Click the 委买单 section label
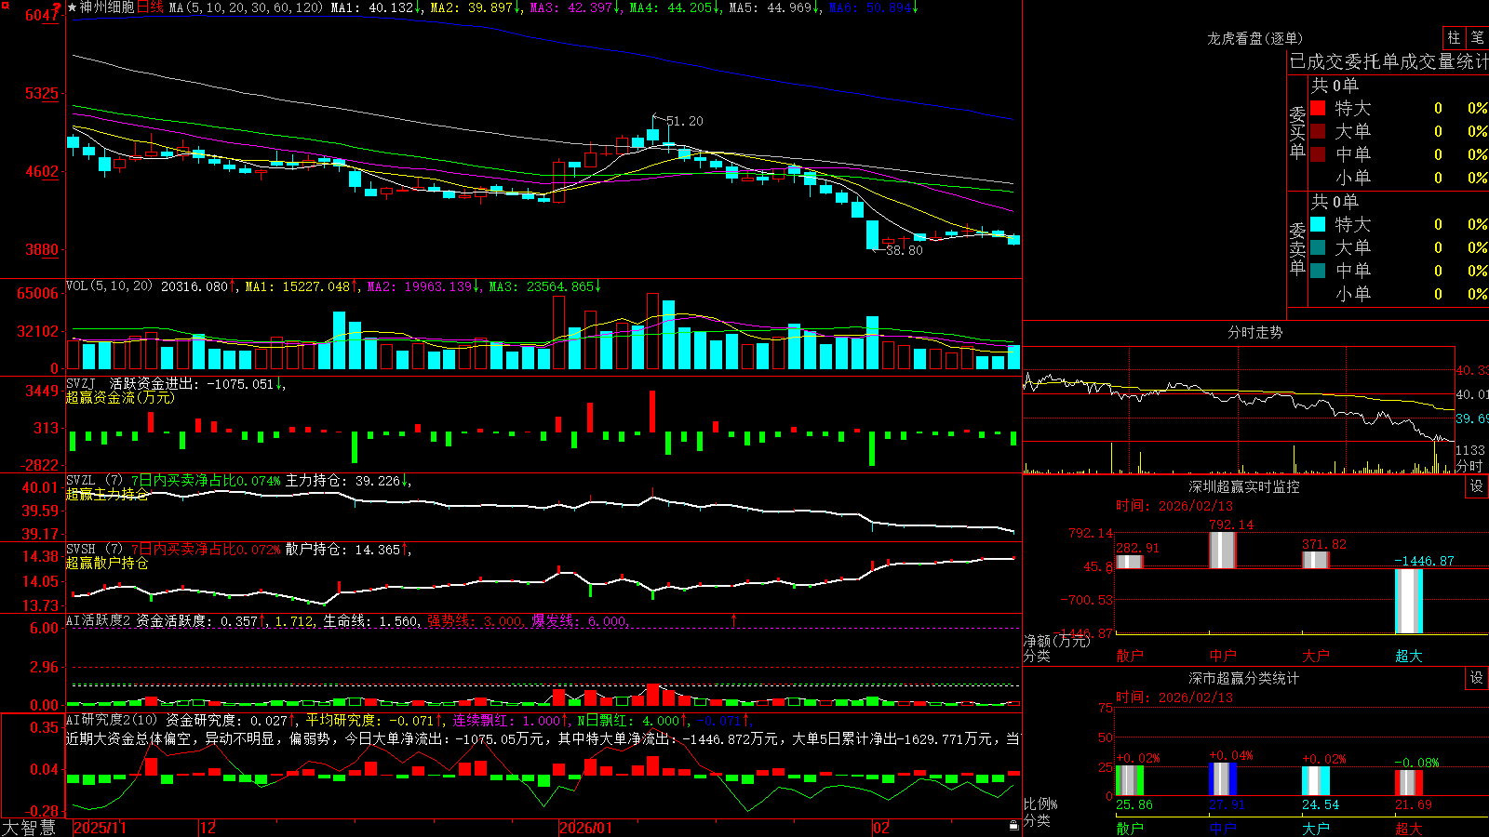1489x837 pixels. click(x=1297, y=132)
